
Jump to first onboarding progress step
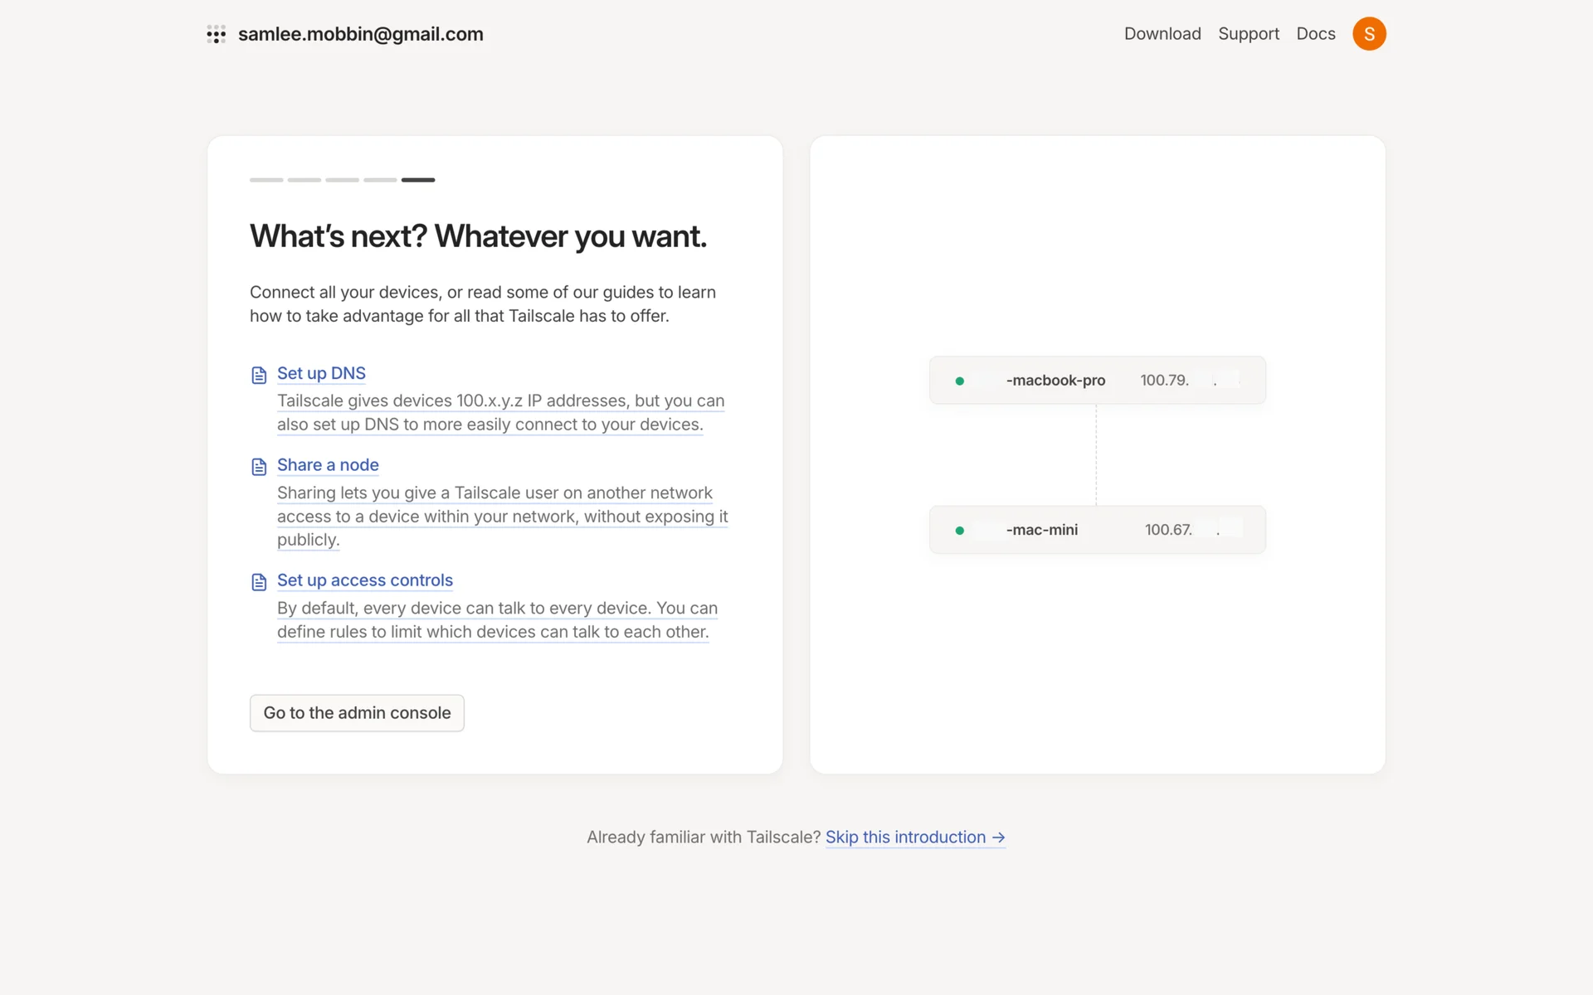(x=266, y=180)
